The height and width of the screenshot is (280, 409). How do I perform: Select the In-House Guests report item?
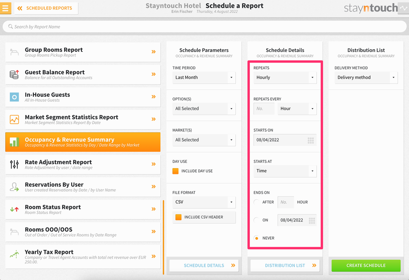coord(83,97)
